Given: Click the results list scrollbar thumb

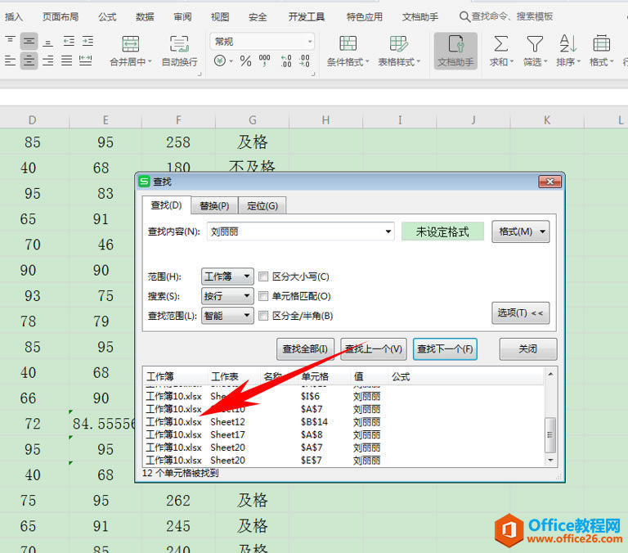Looking at the screenshot, I should pos(550,434).
